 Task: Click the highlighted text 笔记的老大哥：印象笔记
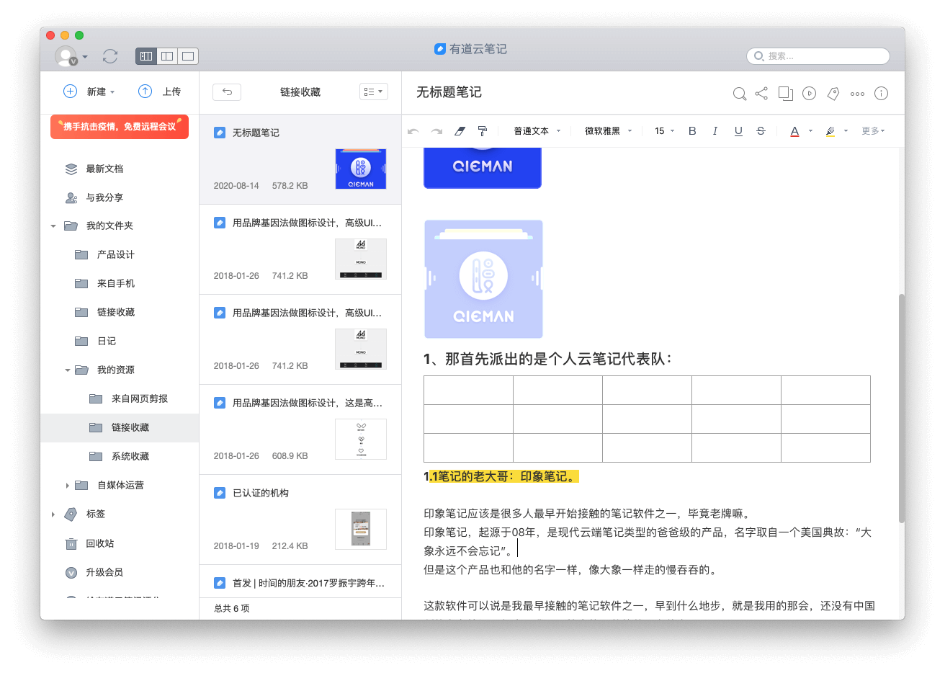click(x=506, y=476)
